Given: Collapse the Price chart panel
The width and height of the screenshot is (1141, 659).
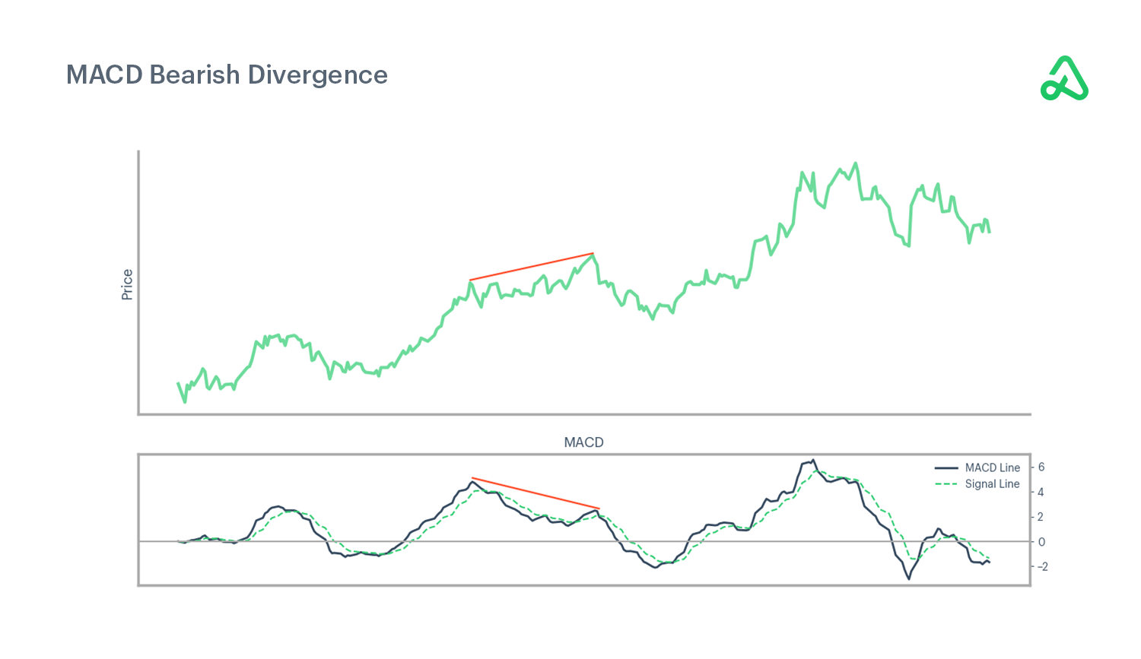Looking at the screenshot, I should (x=127, y=281).
